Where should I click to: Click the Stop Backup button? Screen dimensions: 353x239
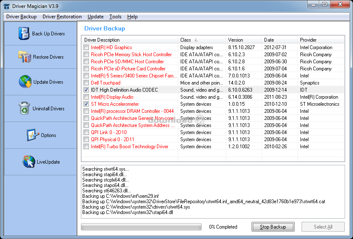(273, 227)
